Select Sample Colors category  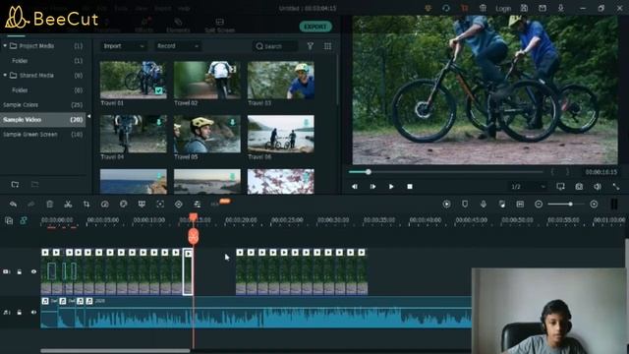pos(43,105)
